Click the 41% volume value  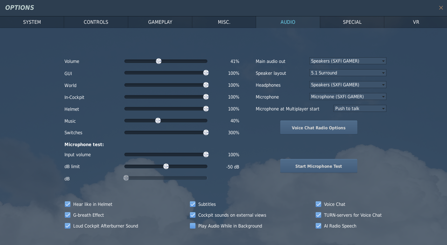click(x=235, y=61)
